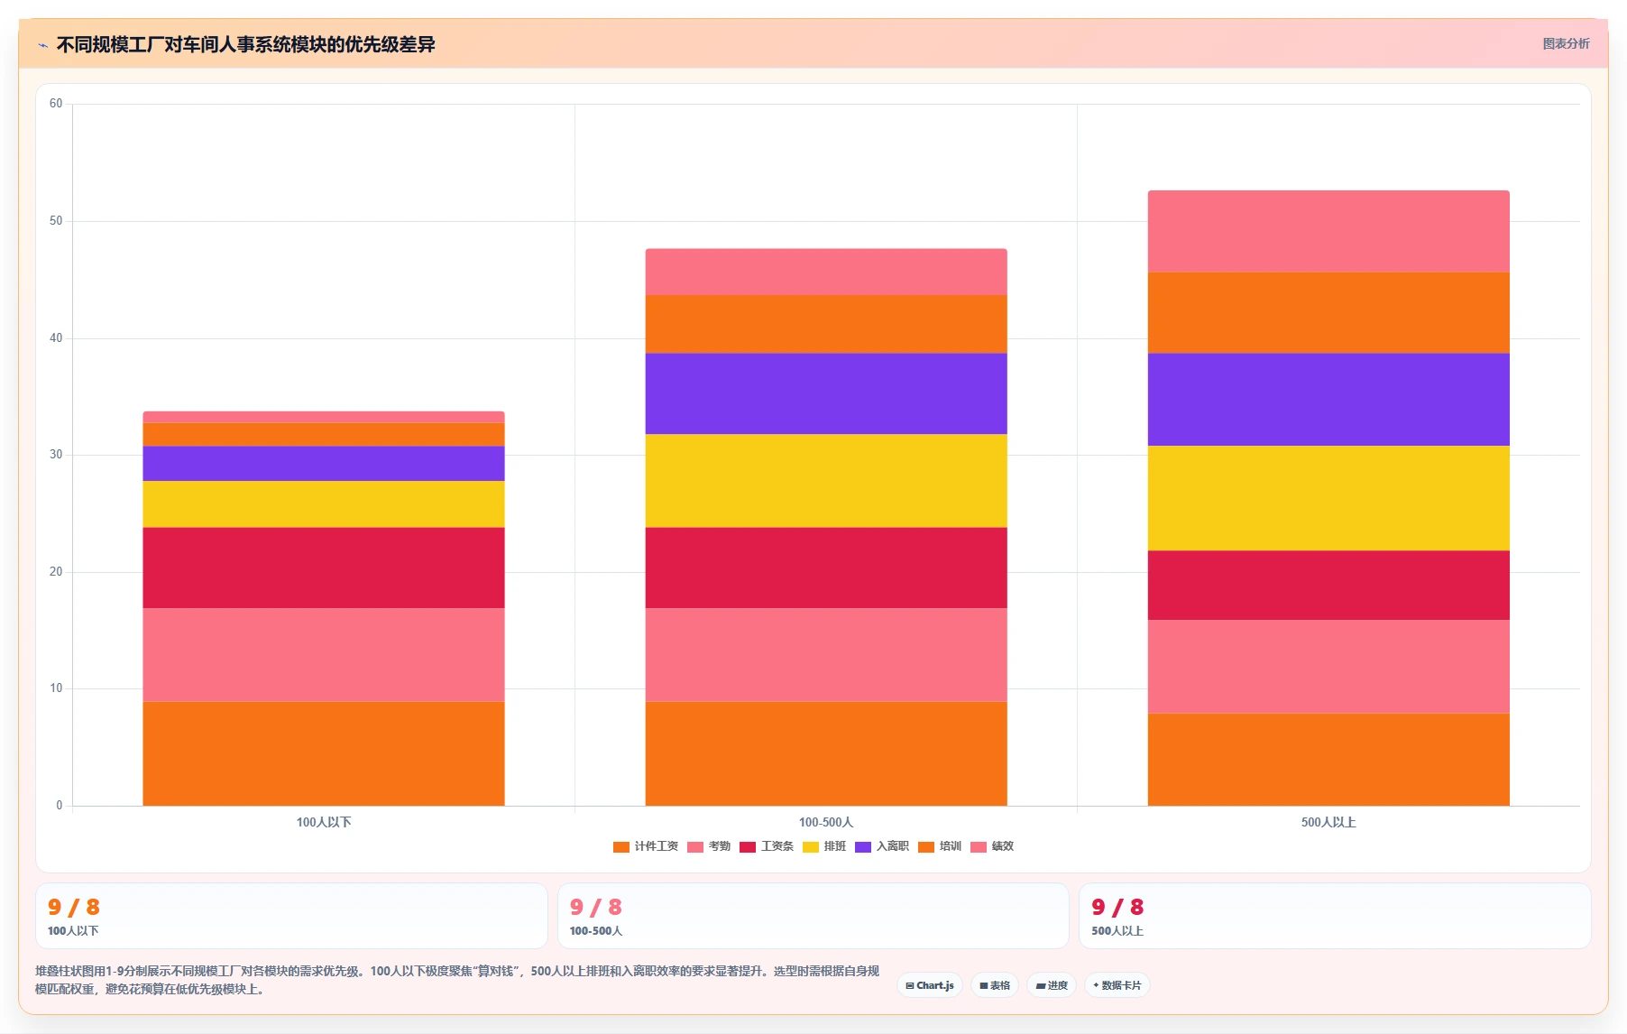
Task: Click the top pink 绩效 segment in 500人以上 bar
Action: point(1328,231)
